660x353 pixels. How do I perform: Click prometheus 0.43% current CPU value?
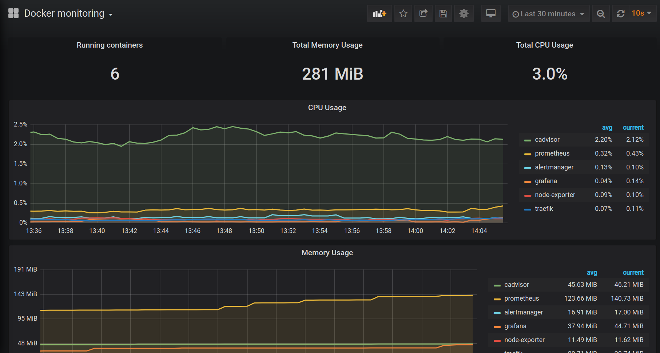coord(635,153)
